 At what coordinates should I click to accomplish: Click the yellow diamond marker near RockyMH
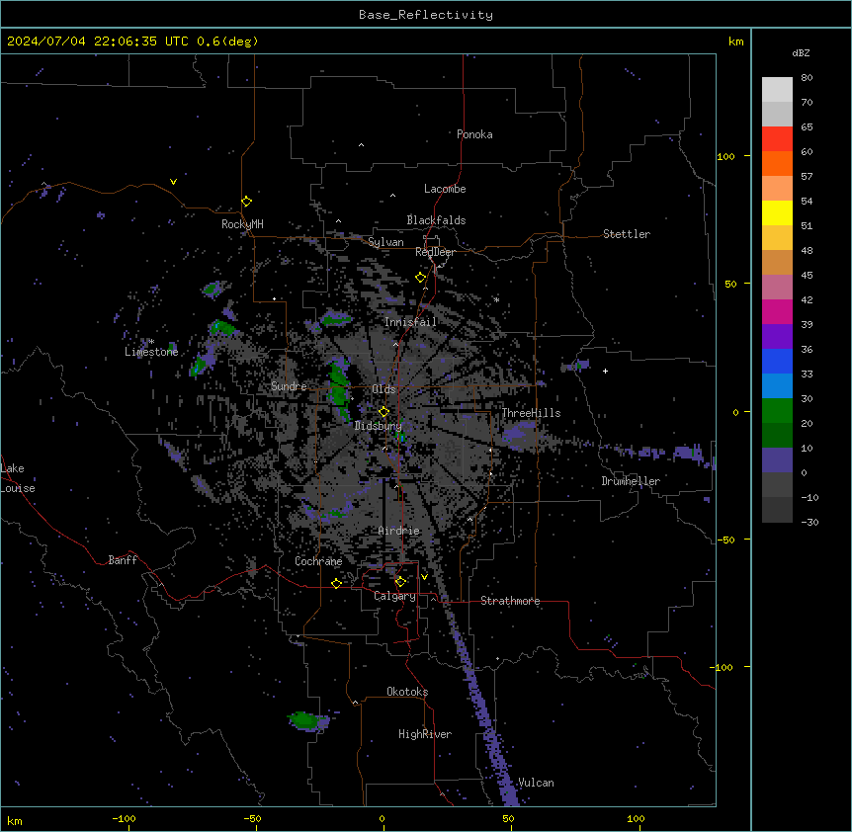(x=247, y=202)
